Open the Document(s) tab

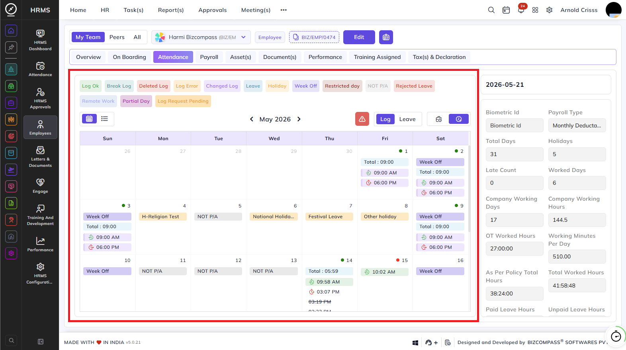(x=280, y=57)
